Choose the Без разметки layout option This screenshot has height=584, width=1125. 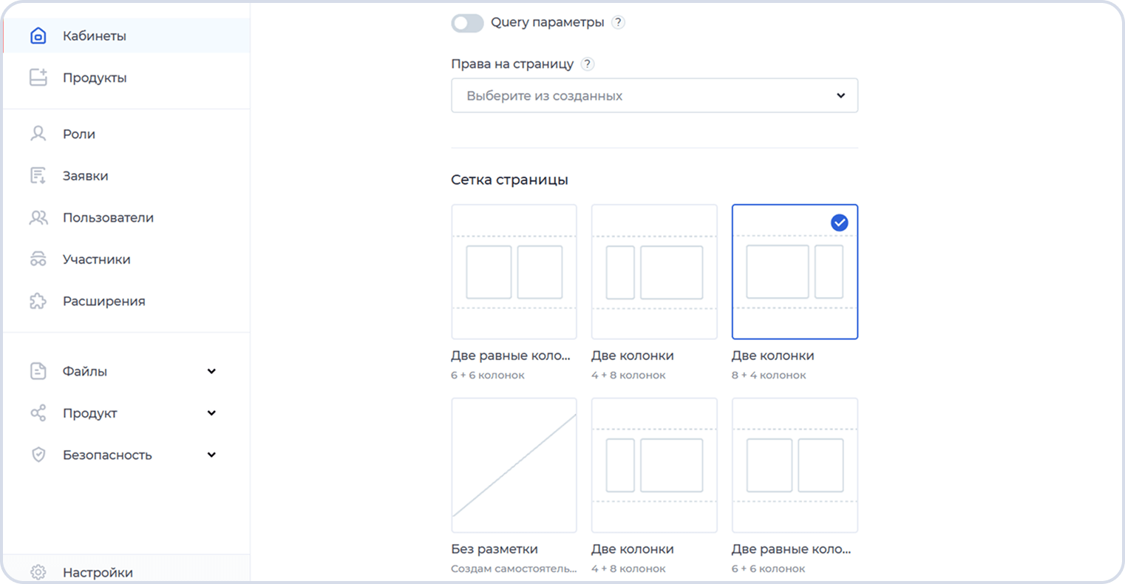click(514, 466)
